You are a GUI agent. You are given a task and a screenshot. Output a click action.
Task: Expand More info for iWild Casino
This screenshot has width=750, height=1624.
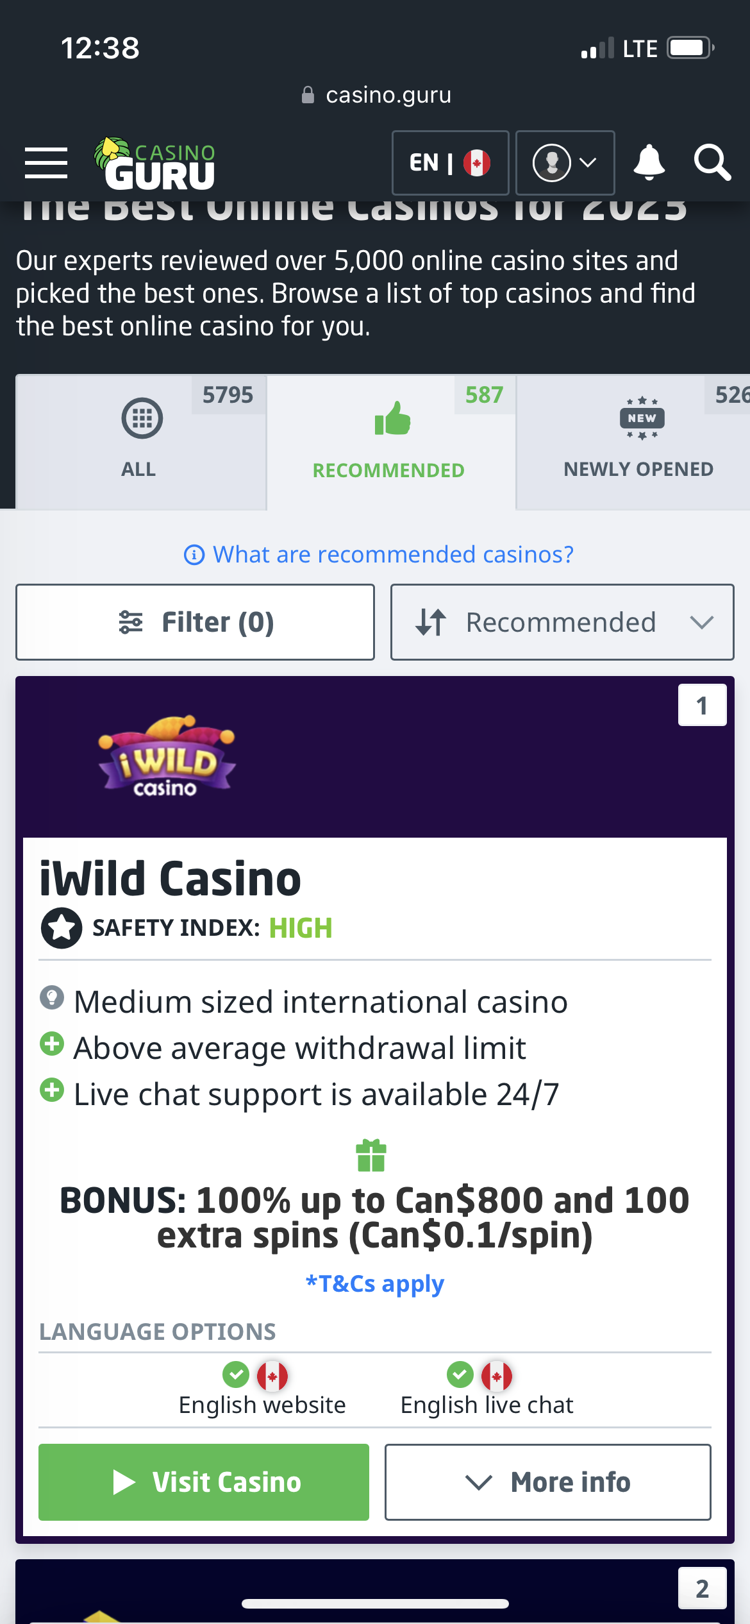click(547, 1482)
